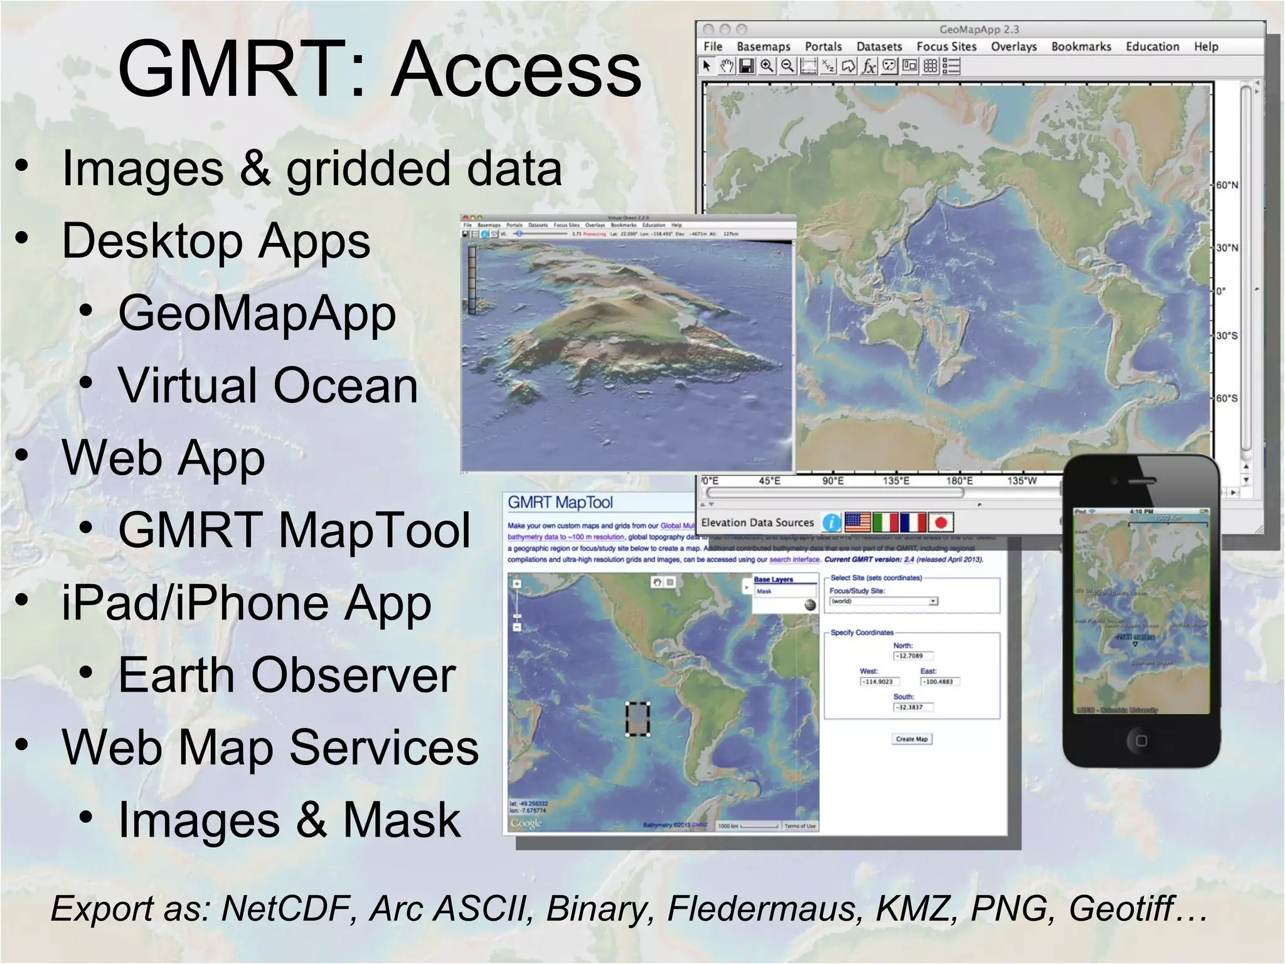Select the hand pan control on MapTool map
Image resolution: width=1285 pixels, height=964 pixels.
657,582
